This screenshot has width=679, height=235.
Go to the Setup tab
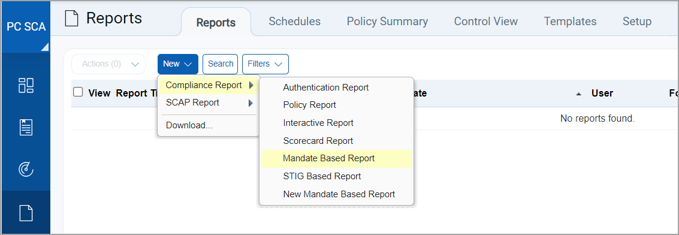[637, 22]
